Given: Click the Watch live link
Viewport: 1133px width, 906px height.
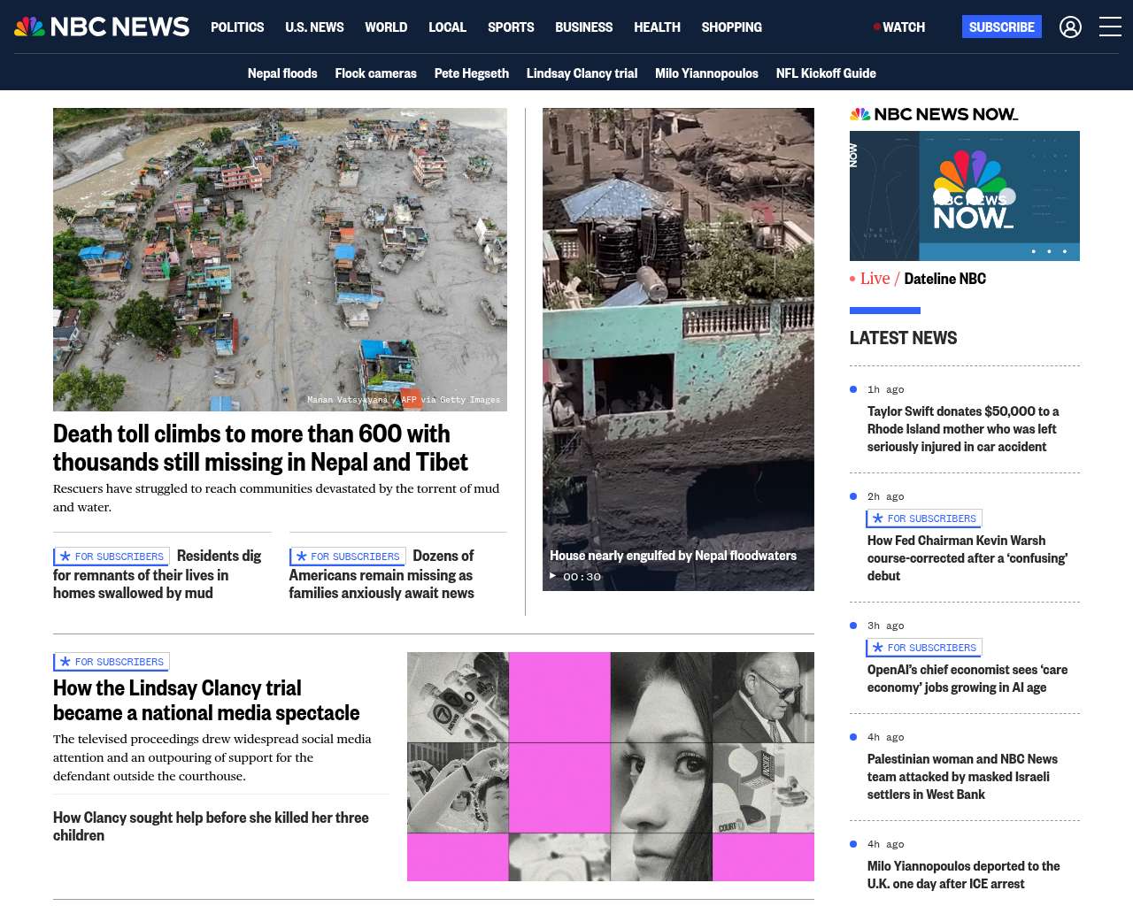Looking at the screenshot, I should [x=899, y=27].
